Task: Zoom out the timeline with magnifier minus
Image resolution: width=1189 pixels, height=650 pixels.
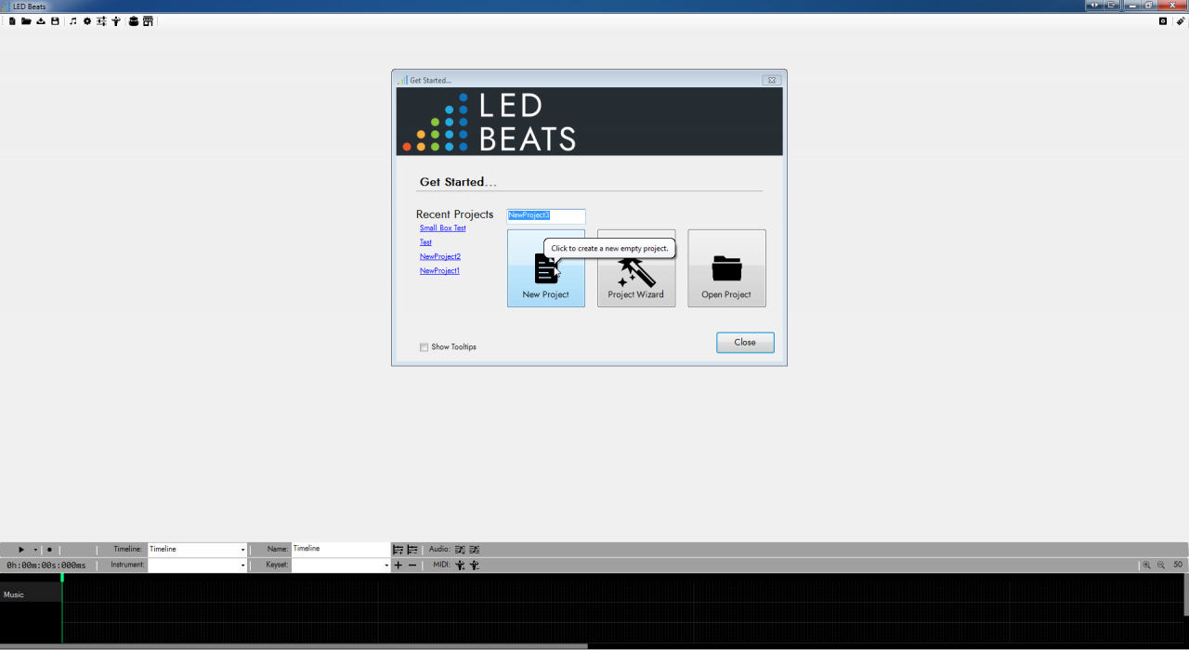Action: (1161, 565)
